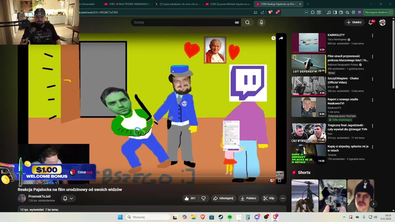Screen dimensions: 395x222
Task: Open a new browser tab with plus
Action: point(308,4)
